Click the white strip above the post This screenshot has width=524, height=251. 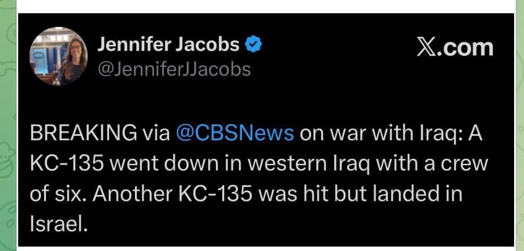pyautogui.click(x=264, y=6)
